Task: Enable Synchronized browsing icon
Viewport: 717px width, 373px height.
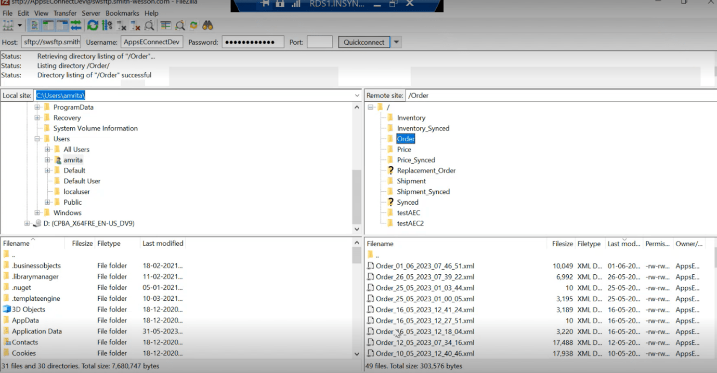Action: coord(193,25)
